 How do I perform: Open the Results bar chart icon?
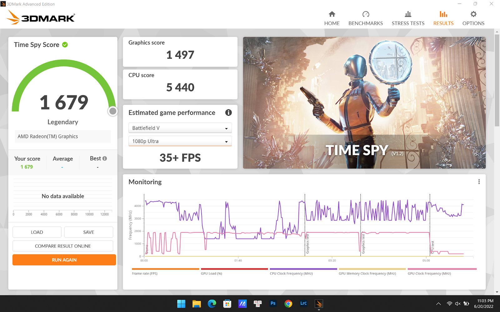(443, 14)
